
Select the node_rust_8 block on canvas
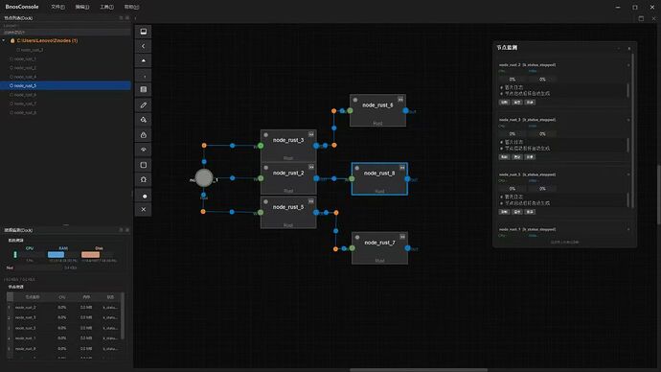point(379,179)
